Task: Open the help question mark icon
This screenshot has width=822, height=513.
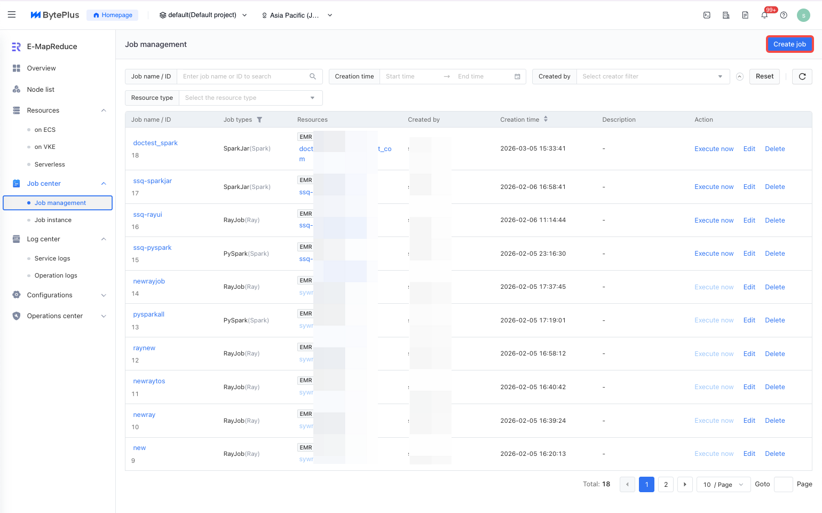Action: [784, 15]
